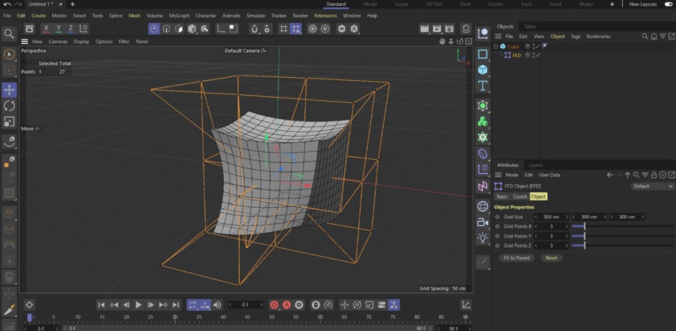This screenshot has width=676, height=331.
Task: Click the search magnifier icon at top left
Action: pos(9,34)
